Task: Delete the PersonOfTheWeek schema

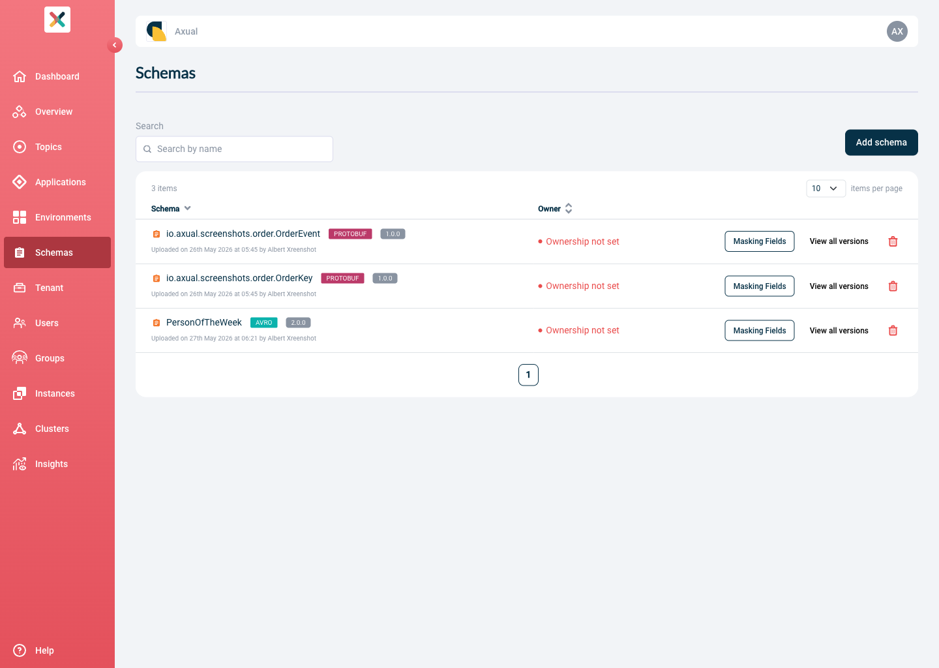Action: (x=893, y=330)
